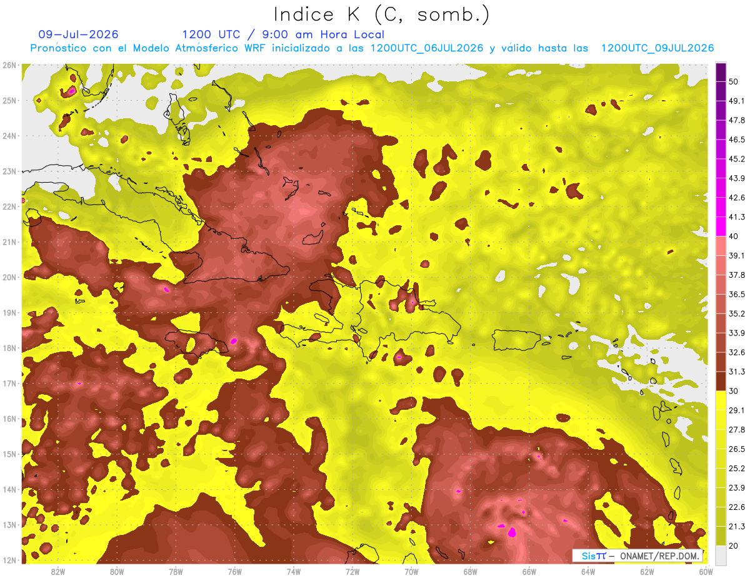Click the "46.5" value on the color scale
The width and height of the screenshot is (750, 580).
[737, 140]
